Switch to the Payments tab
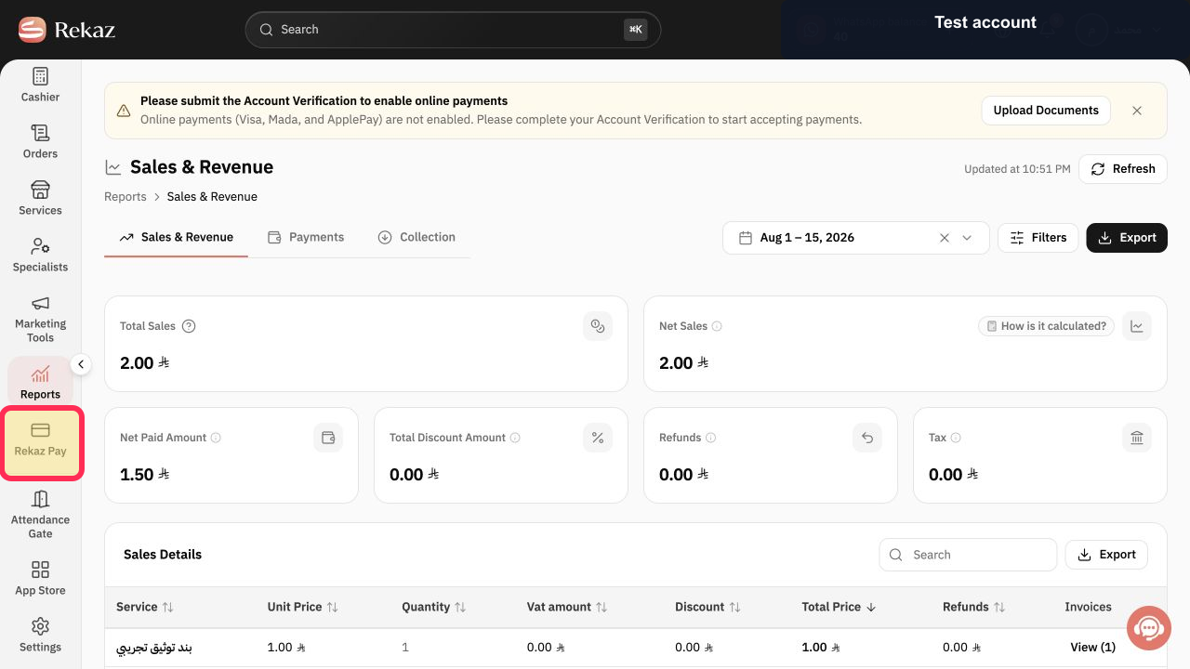1190x669 pixels. 306,237
